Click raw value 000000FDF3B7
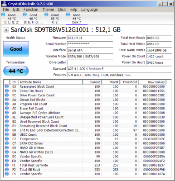This screenshot has width=175, height=181. click(154, 148)
